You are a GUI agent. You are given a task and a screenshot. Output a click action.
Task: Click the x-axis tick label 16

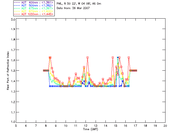126,126
